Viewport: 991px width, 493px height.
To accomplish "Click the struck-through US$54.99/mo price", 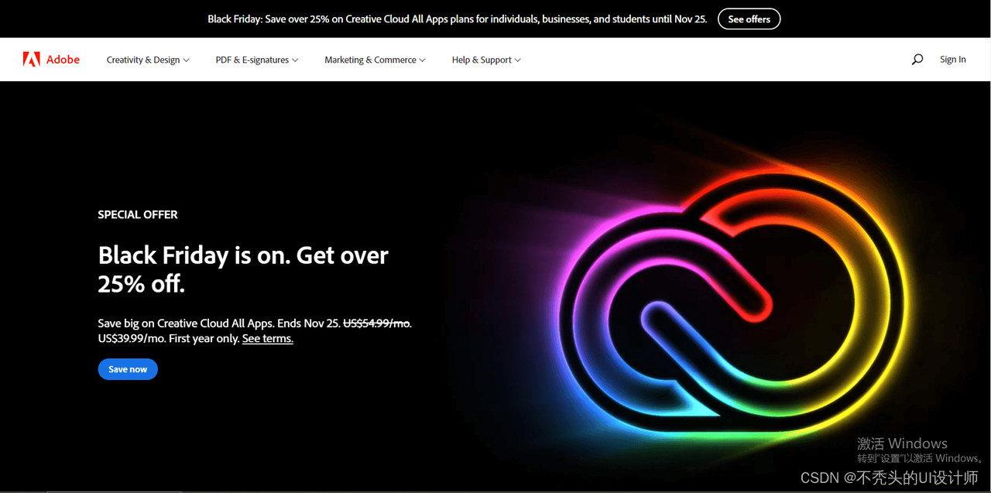I will tap(376, 323).
